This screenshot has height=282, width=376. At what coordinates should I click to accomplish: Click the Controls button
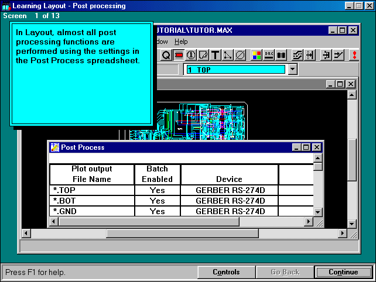[226, 272]
